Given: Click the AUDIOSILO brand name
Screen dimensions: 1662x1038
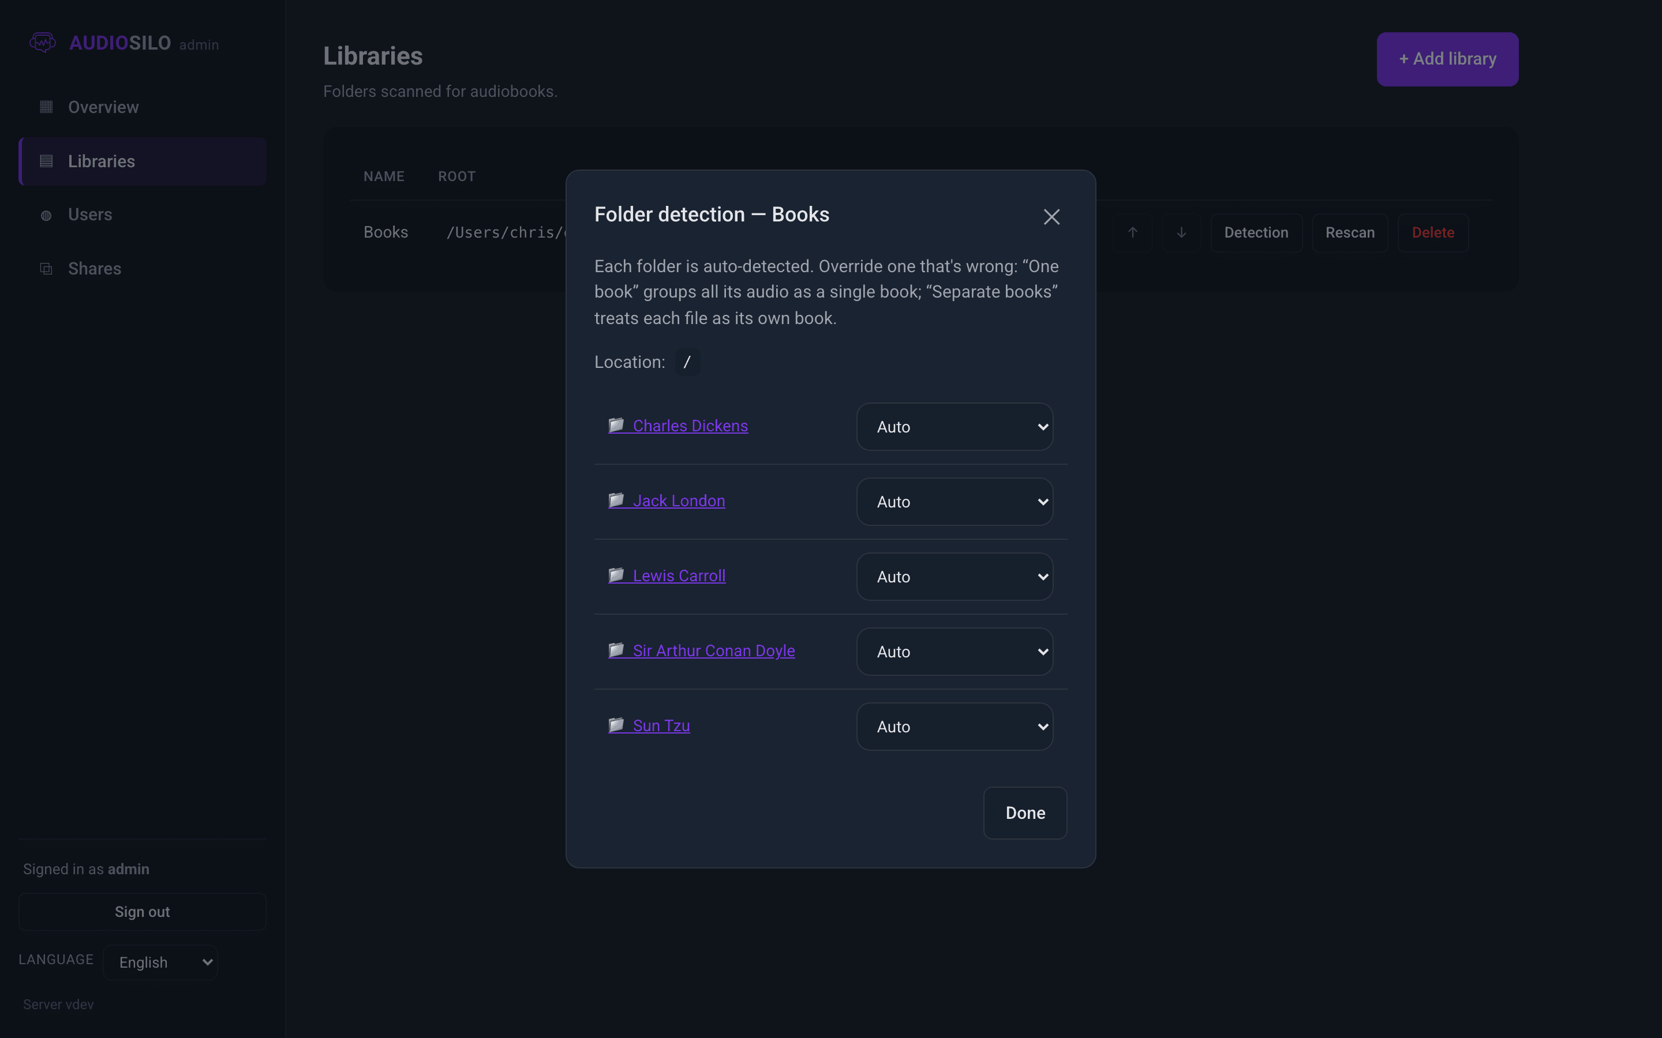Looking at the screenshot, I should click(x=120, y=43).
